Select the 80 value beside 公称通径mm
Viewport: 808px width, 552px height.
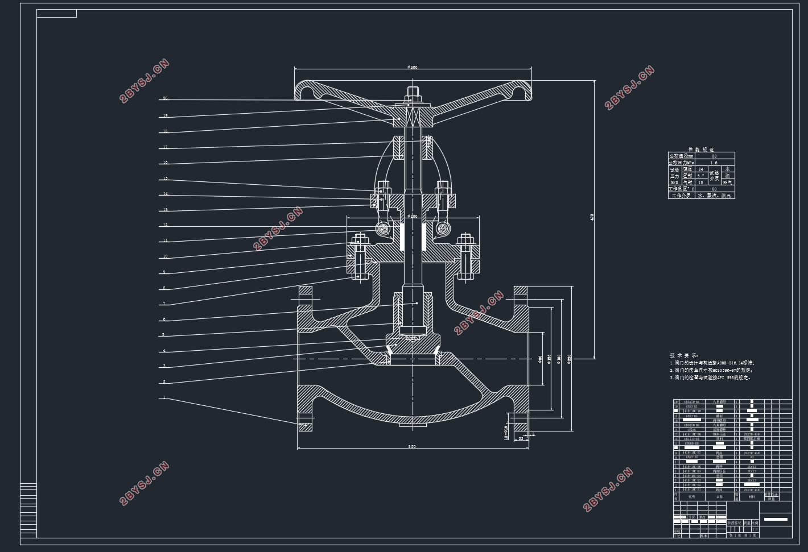(715, 156)
